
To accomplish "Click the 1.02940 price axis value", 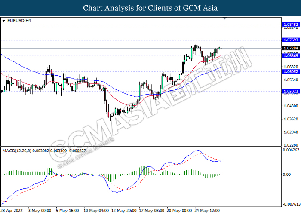I will pos(291,132).
